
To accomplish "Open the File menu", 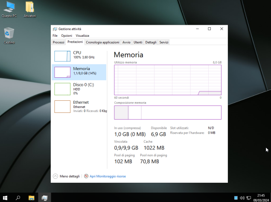I will tap(55, 35).
